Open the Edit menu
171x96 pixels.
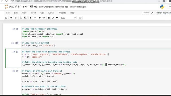coord(16,13)
